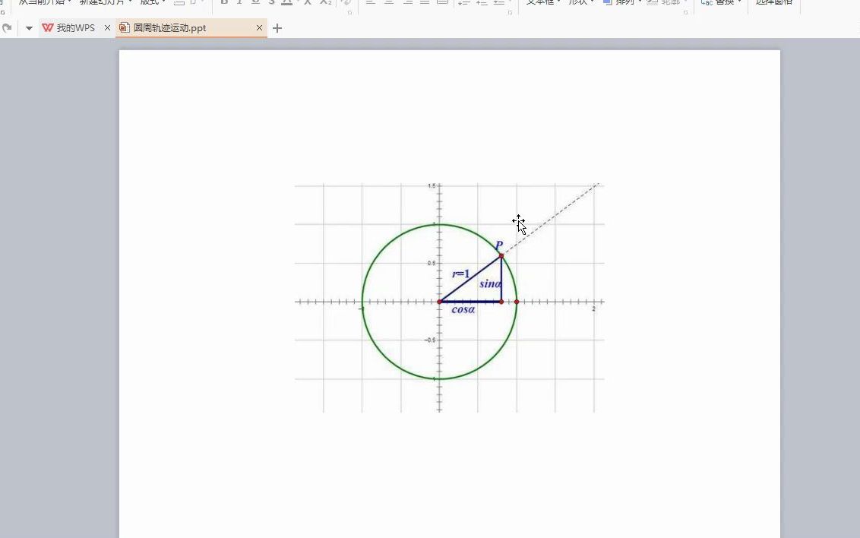Viewport: 860px width, 538px height.
Task: Add a new document tab
Action: click(x=277, y=28)
